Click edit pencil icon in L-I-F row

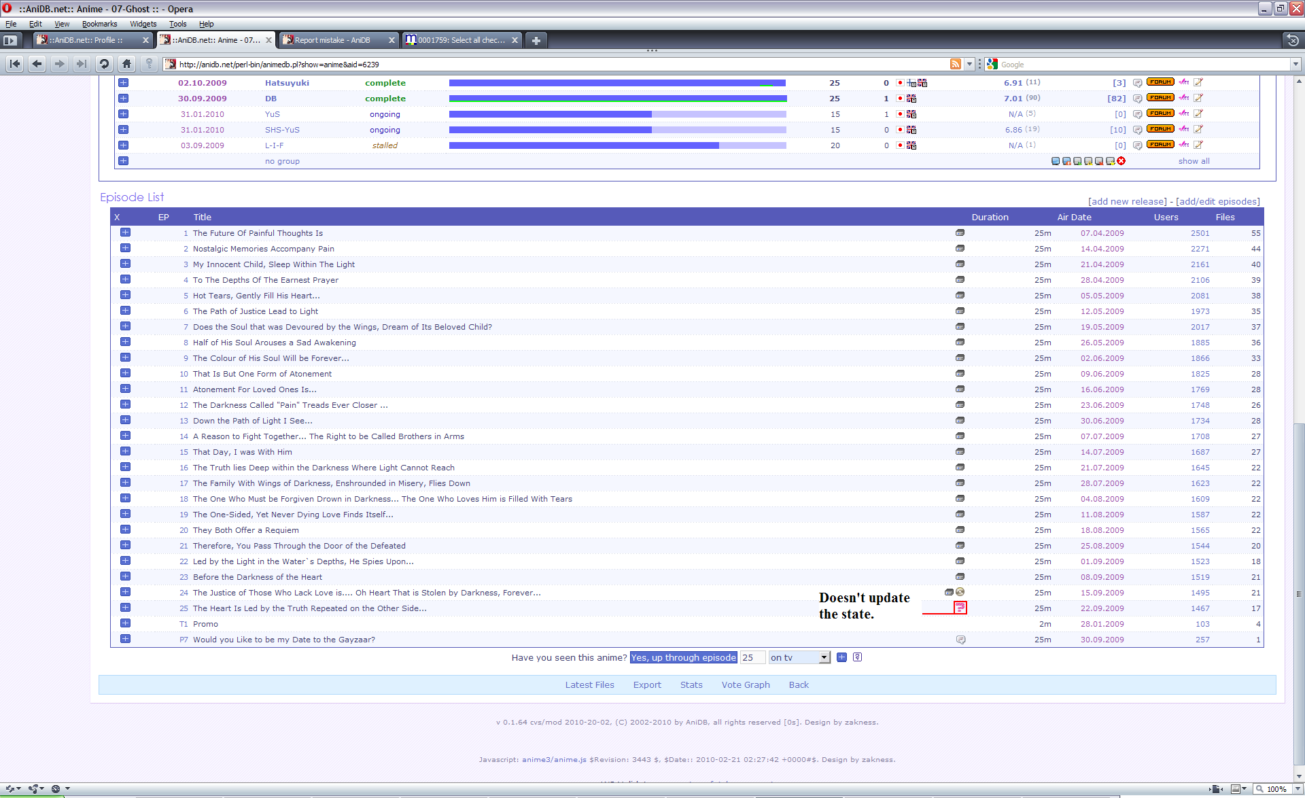(1198, 145)
